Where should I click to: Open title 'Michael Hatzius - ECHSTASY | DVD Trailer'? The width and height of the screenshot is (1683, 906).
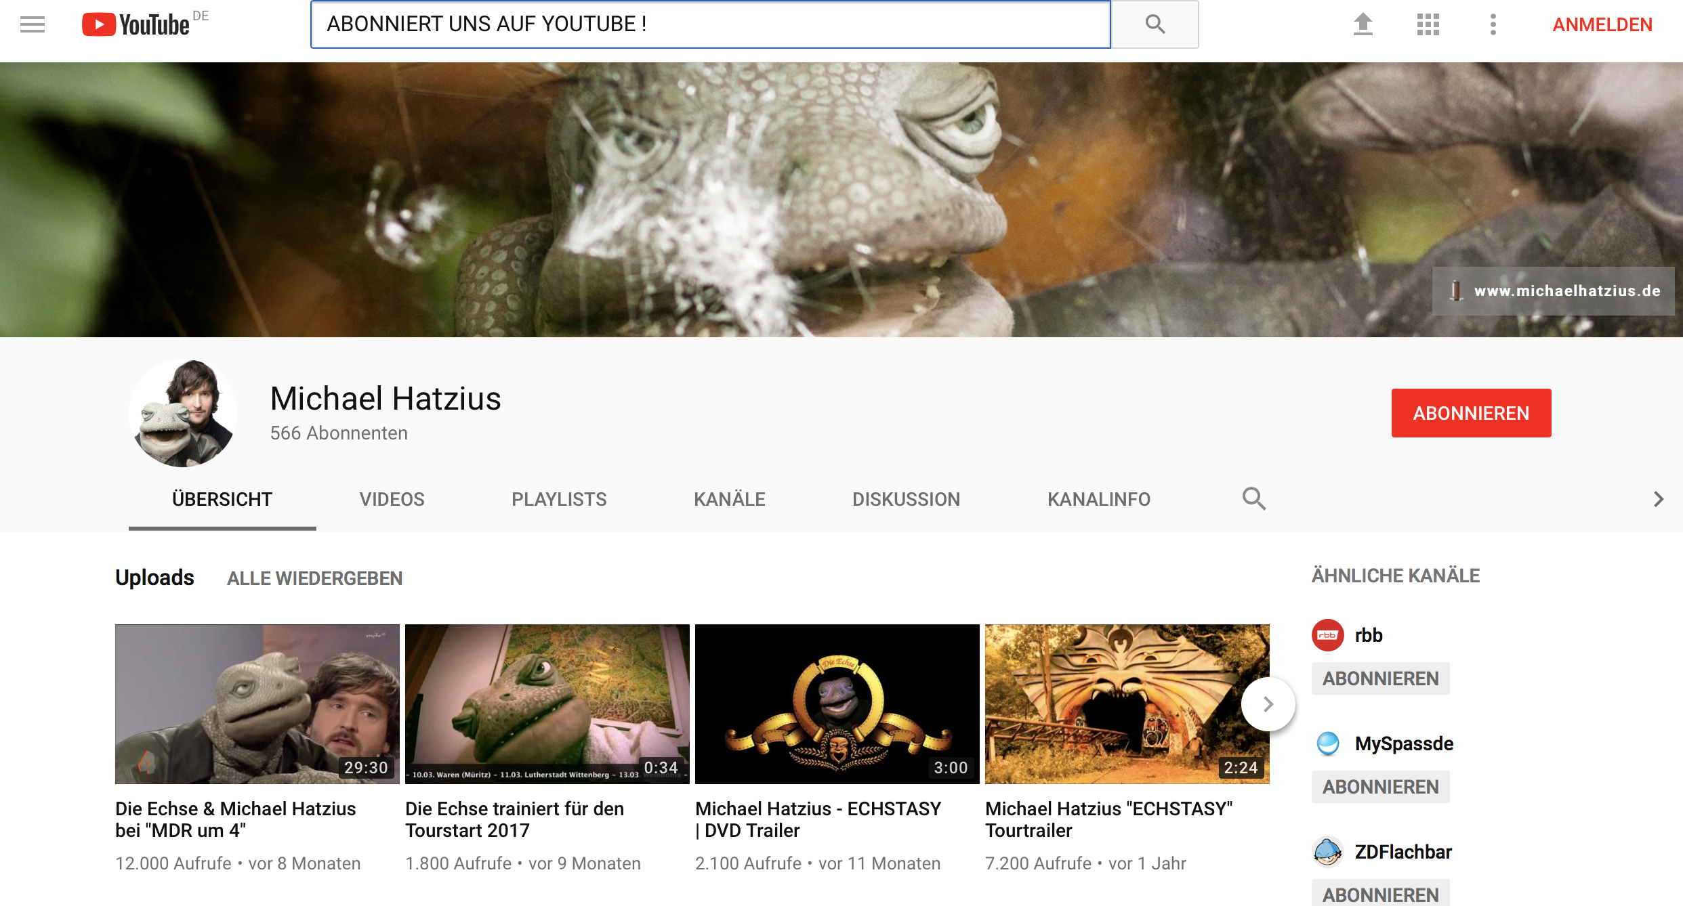click(x=818, y=819)
